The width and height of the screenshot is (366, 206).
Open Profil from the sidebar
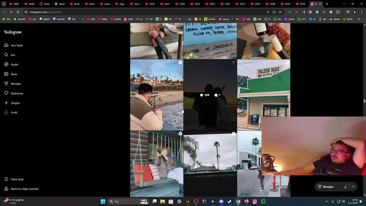tap(11, 112)
